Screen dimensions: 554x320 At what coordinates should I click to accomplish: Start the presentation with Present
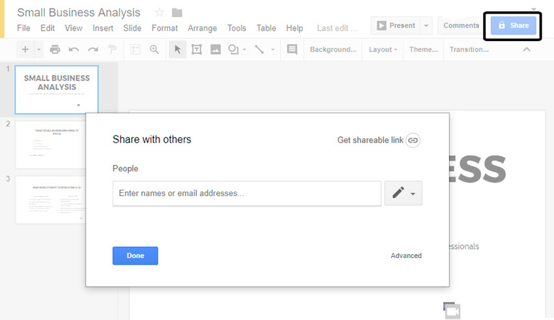(x=396, y=25)
